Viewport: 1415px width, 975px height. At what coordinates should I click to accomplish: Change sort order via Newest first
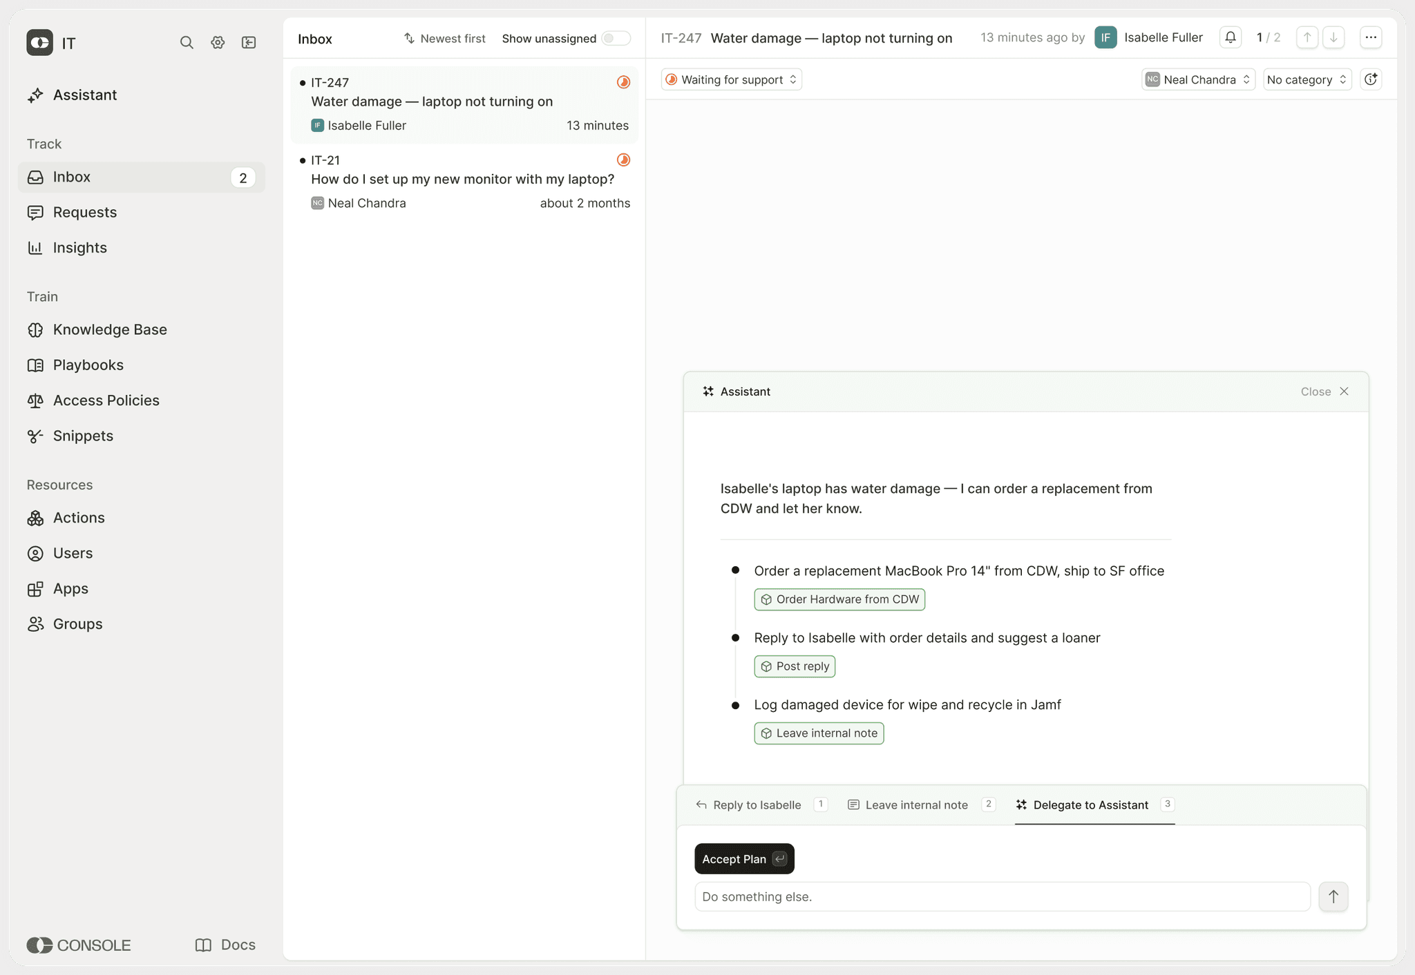click(x=445, y=39)
